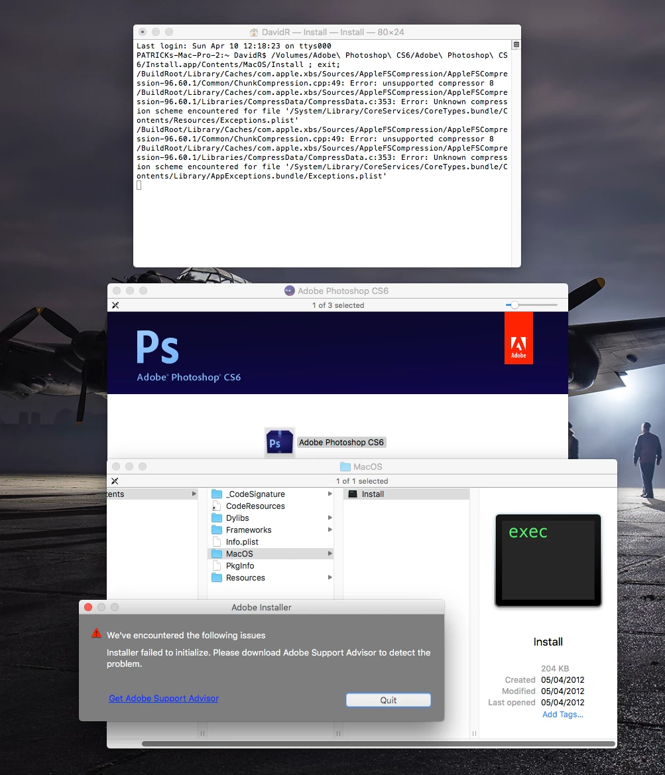Screen dimensions: 665x775
Task: Select the PkgInfo file
Action: coord(271,565)
